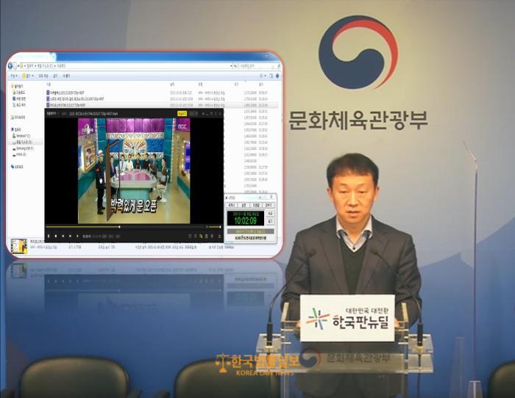Select 라이브러리 in the navigation pane

coord(18,117)
